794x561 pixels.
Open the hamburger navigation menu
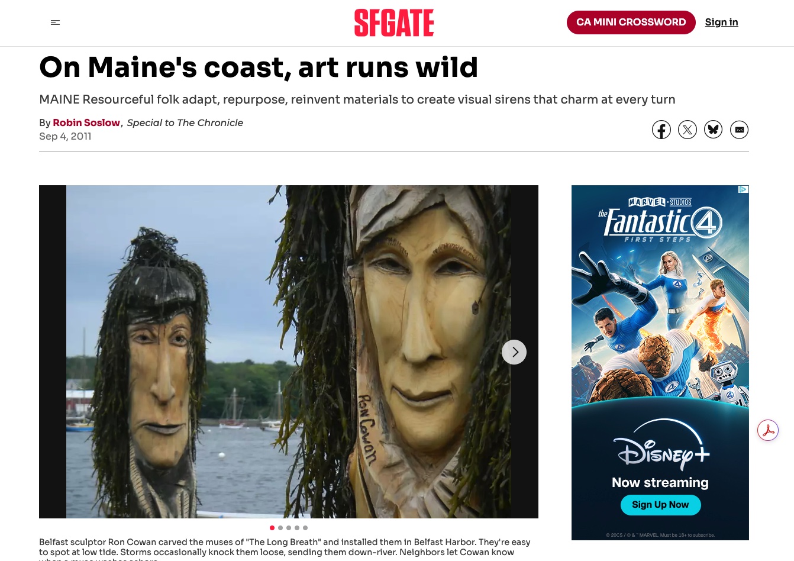coord(55,22)
